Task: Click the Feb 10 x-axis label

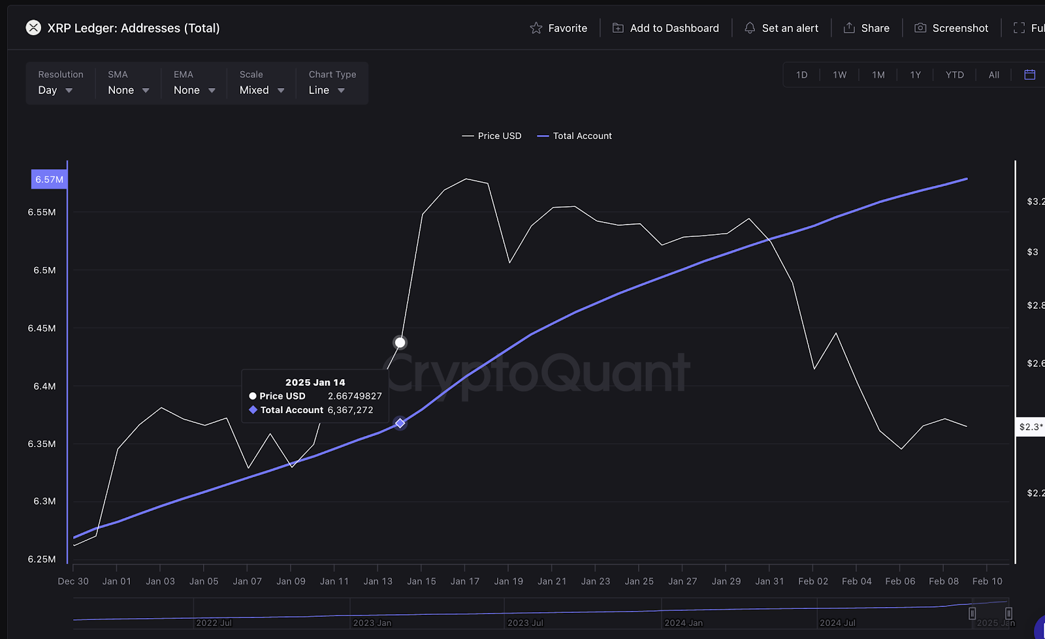Action: [x=987, y=581]
